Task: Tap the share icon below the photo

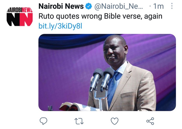Action: coord(150,121)
